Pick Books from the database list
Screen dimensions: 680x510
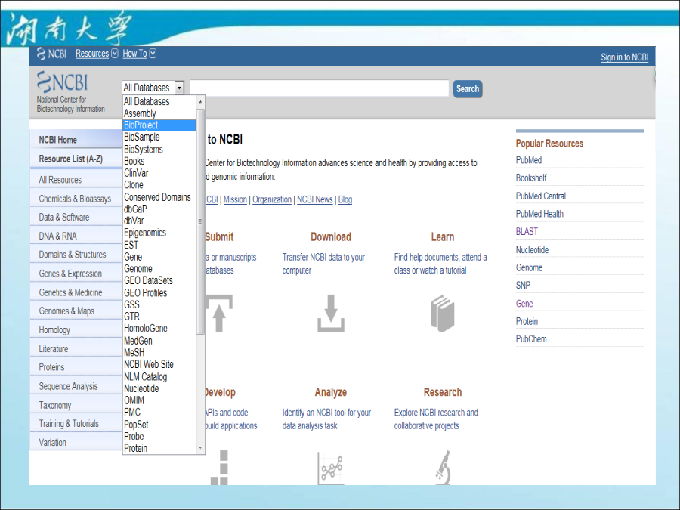159,161
